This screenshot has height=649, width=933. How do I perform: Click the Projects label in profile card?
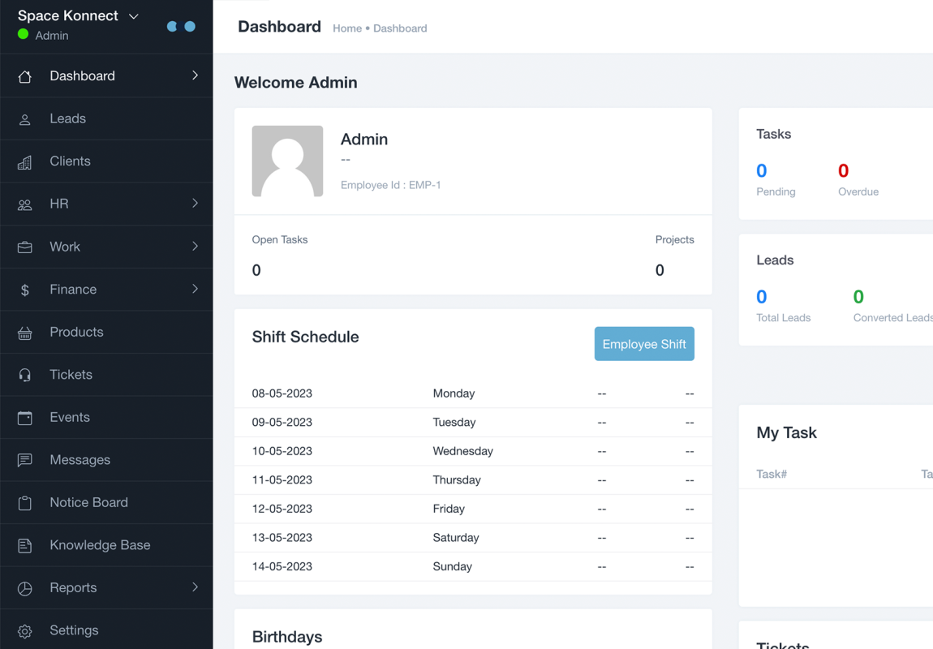(675, 240)
